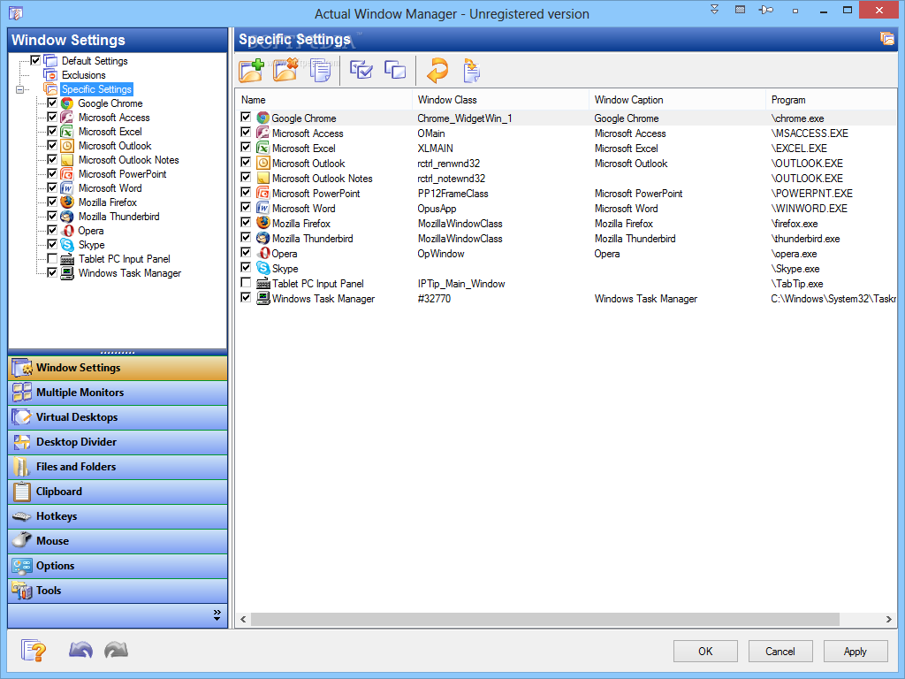Toggle Microsoft Outlook Notes checkbox in the table
This screenshot has width=905, height=679.
click(x=246, y=177)
